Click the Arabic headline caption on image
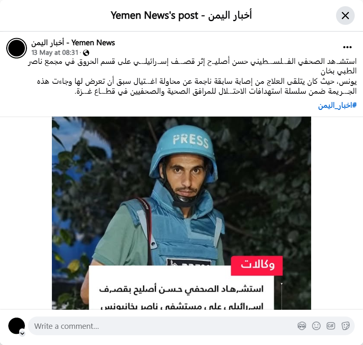 [x=181, y=297]
